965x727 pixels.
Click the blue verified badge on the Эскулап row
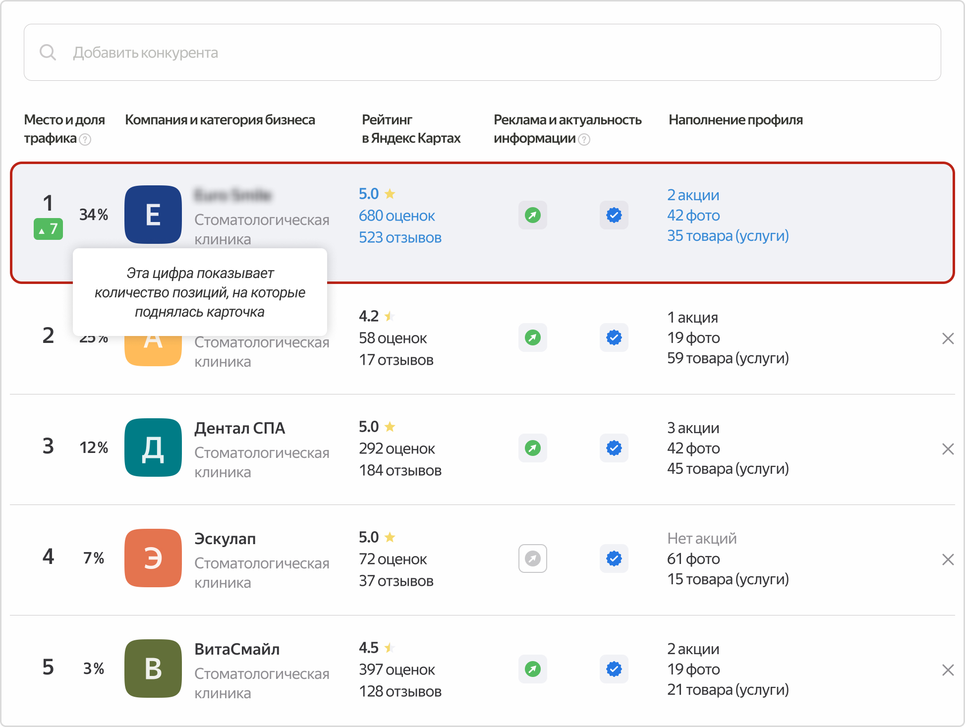614,559
